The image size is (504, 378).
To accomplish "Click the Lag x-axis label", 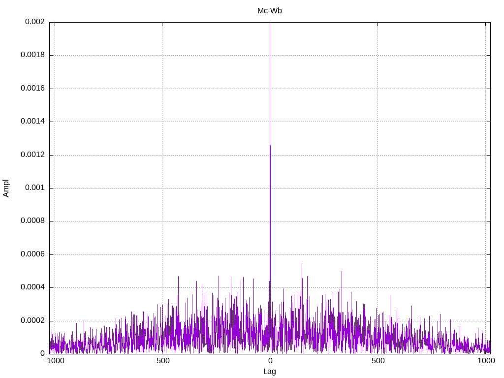I will [x=269, y=372].
